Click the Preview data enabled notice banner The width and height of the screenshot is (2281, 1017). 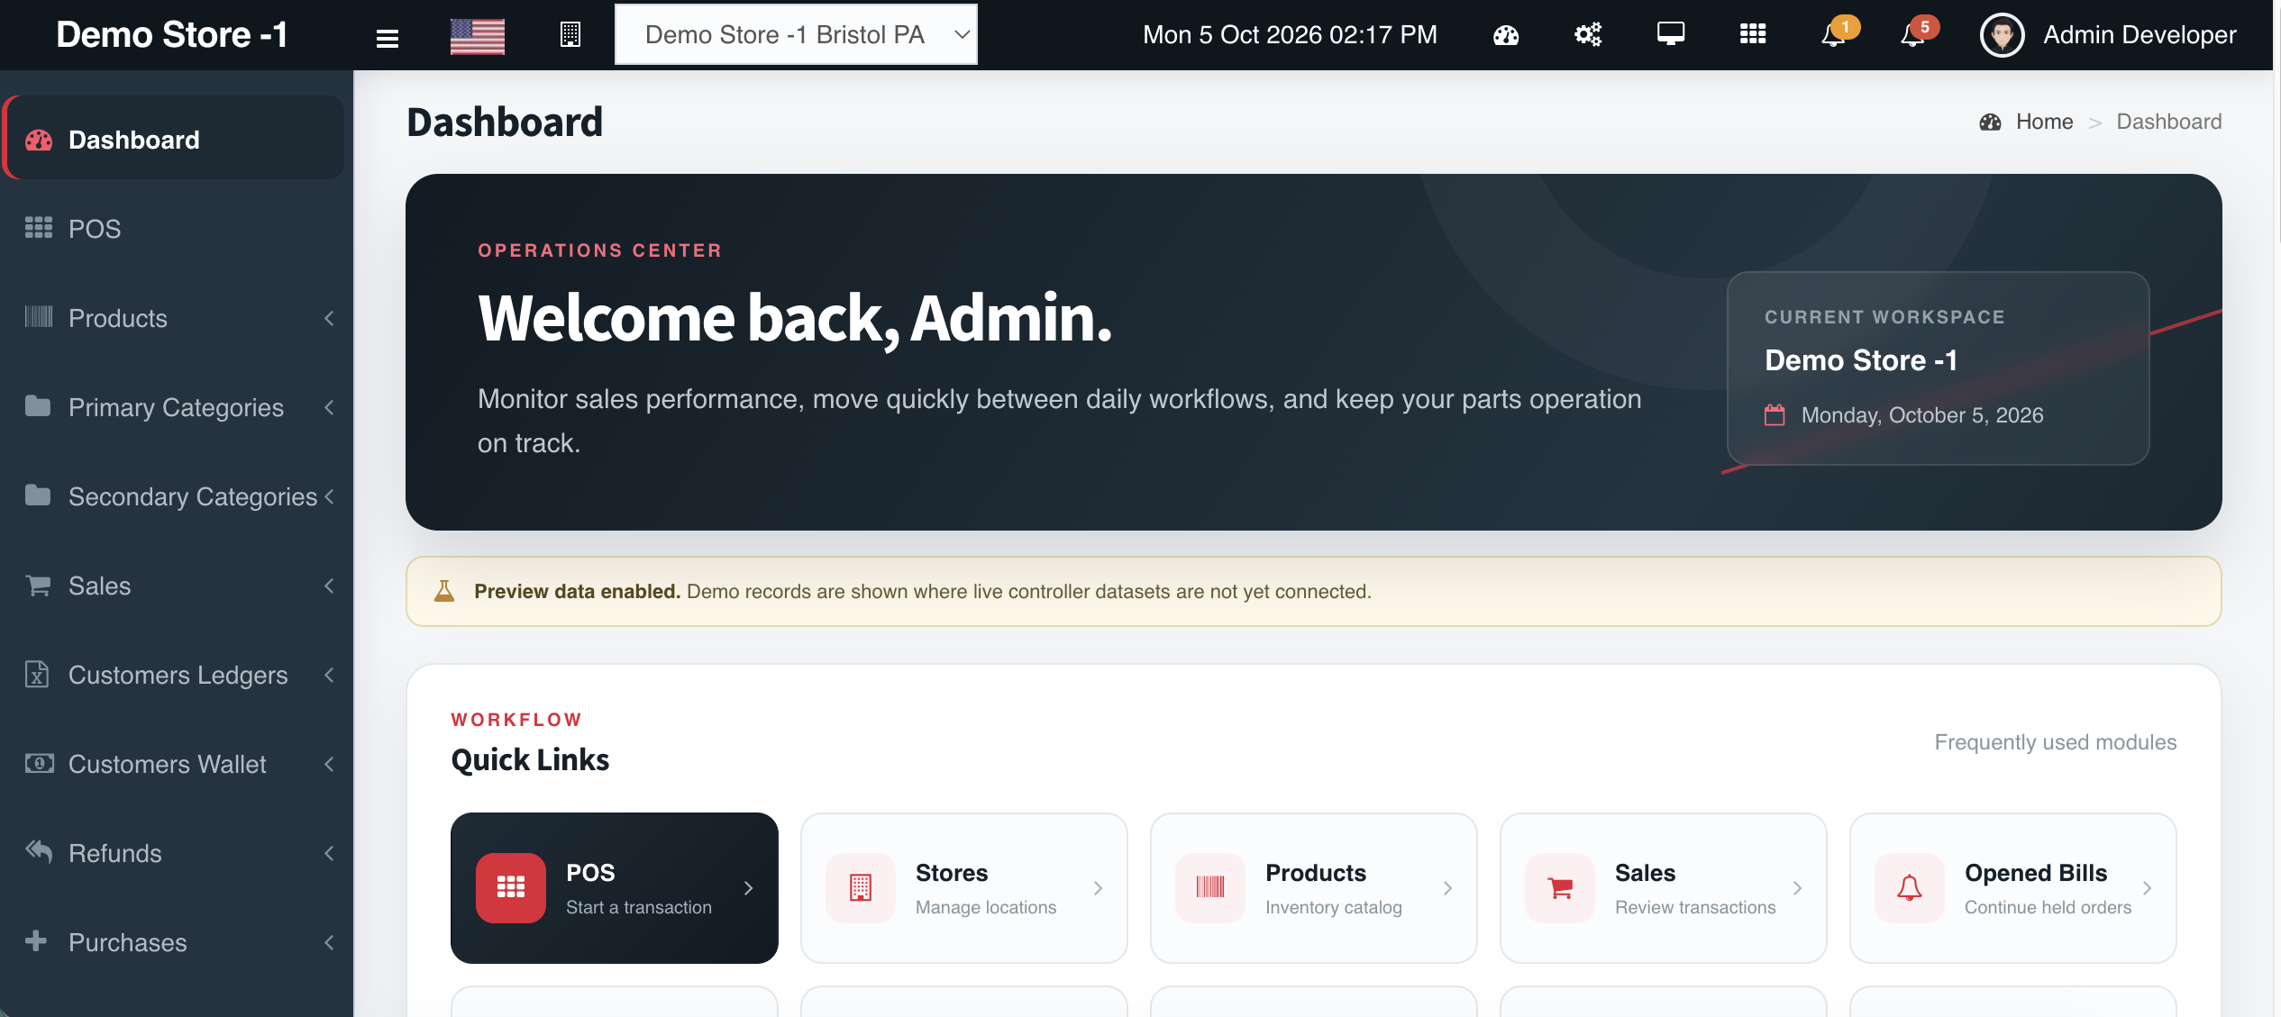tap(1313, 591)
